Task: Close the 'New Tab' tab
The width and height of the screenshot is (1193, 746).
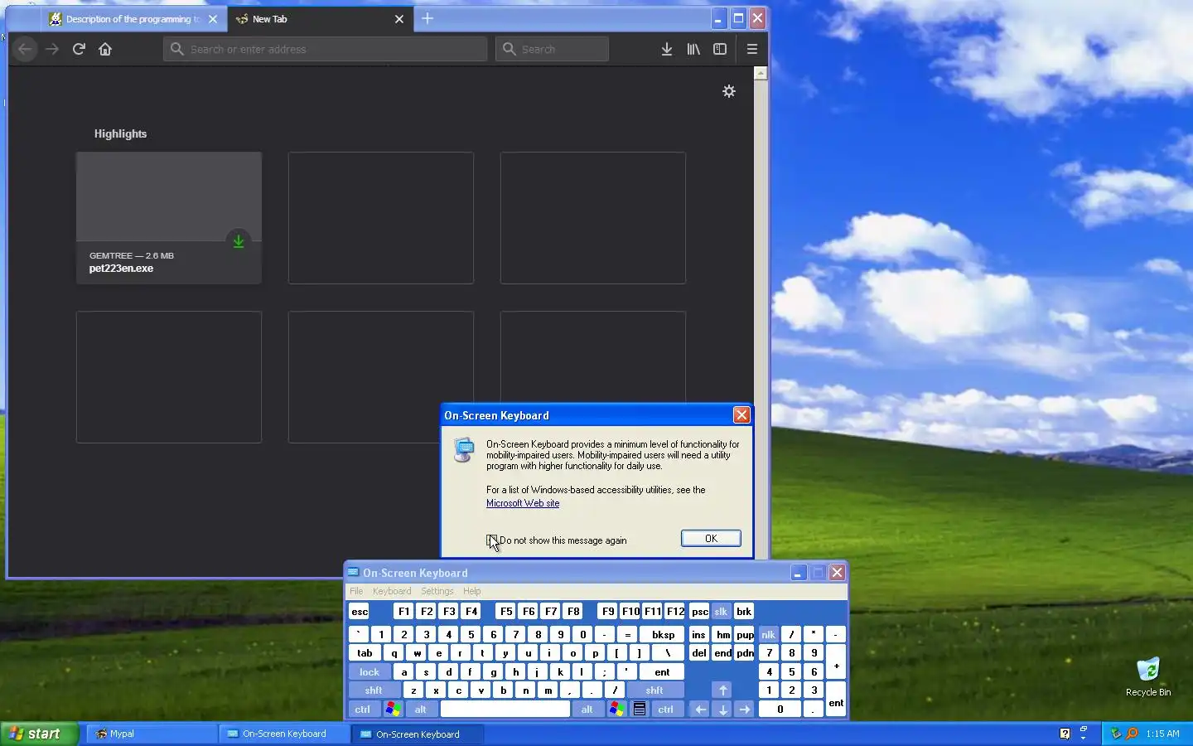Action: [399, 18]
